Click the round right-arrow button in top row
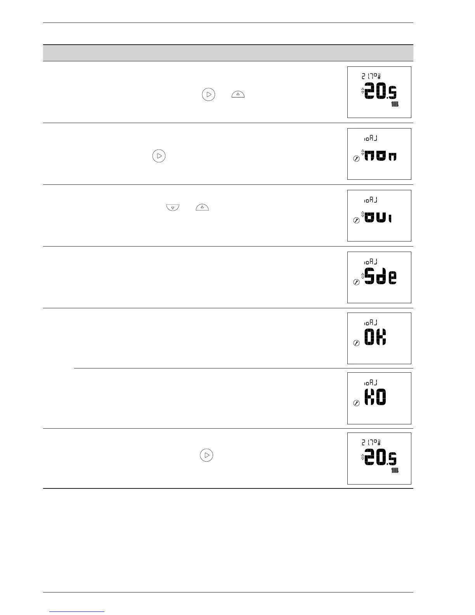475x615 pixels. 208,95
